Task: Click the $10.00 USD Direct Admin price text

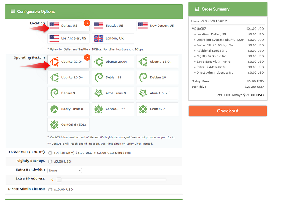Action: (x=63, y=189)
